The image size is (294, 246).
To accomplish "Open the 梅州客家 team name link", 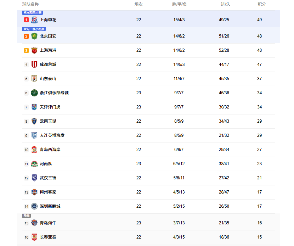I will click(48, 192).
